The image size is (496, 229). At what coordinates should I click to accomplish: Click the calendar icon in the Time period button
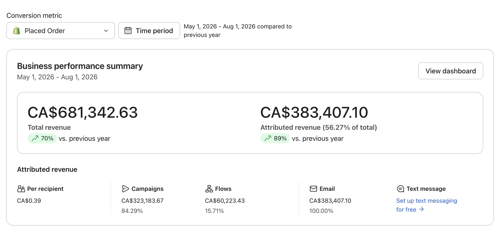[x=128, y=30]
